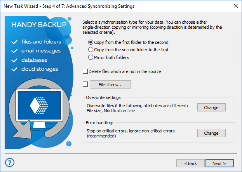This screenshot has width=242, height=172.
Task: Click the cloud storages checkmark icon
Action: point(15,69)
